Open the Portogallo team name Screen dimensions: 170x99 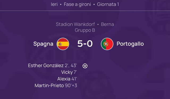coord(130,44)
